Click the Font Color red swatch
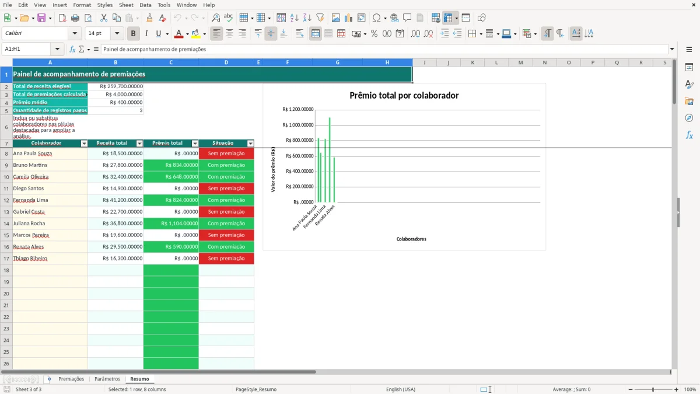Screen dimensions: 700x394 (x=178, y=34)
